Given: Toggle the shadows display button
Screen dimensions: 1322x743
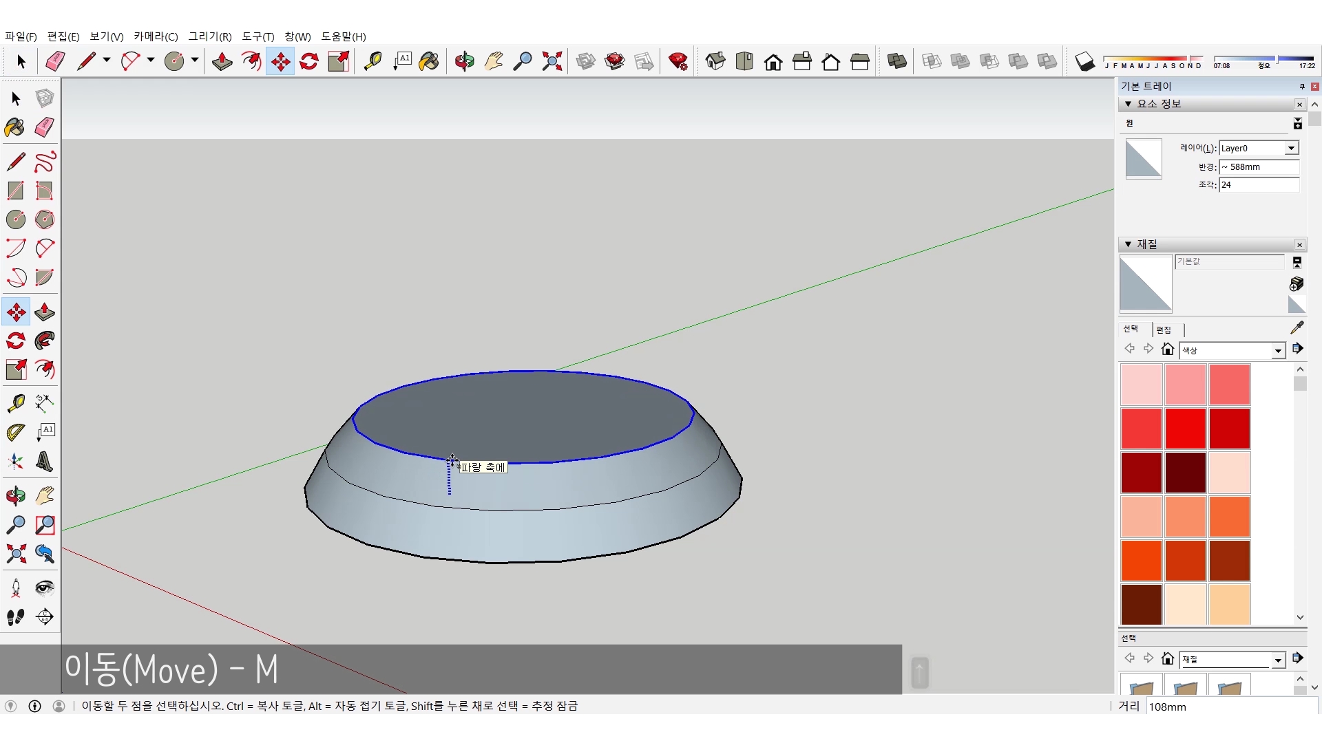Looking at the screenshot, I should (x=1084, y=61).
